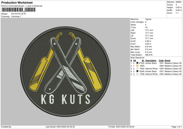Click the 'Colorway:' label
This screenshot has height=129, width=183.
pos(5,16)
